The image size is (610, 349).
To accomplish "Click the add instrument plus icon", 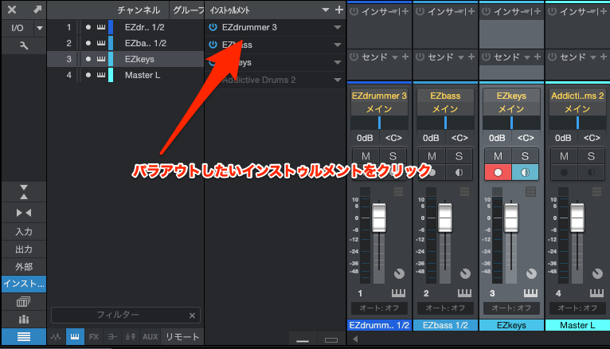I will point(340,10).
